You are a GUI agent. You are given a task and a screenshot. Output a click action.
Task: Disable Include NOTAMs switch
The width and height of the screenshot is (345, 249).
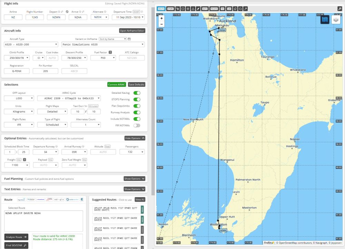coord(137,119)
